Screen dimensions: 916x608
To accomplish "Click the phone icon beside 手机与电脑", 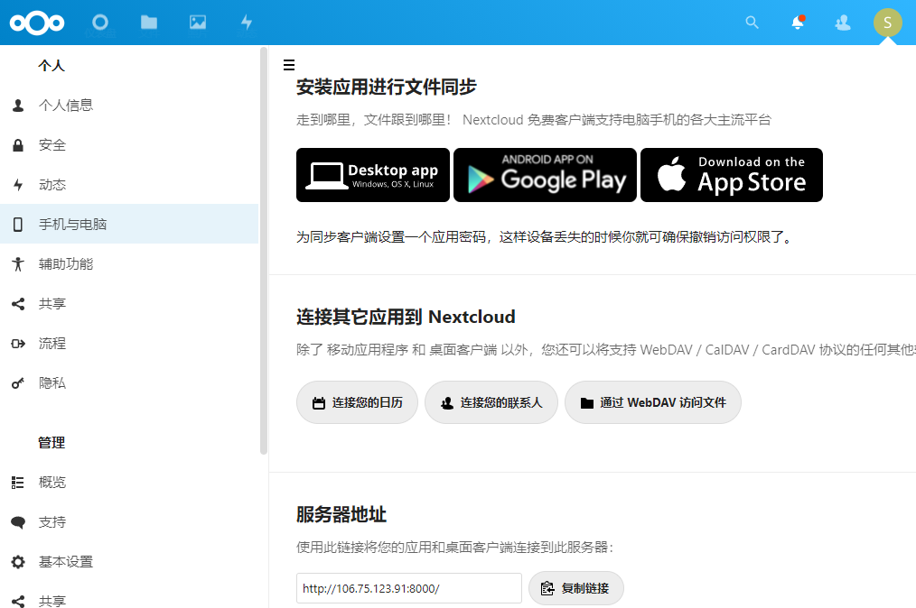I will point(18,225).
